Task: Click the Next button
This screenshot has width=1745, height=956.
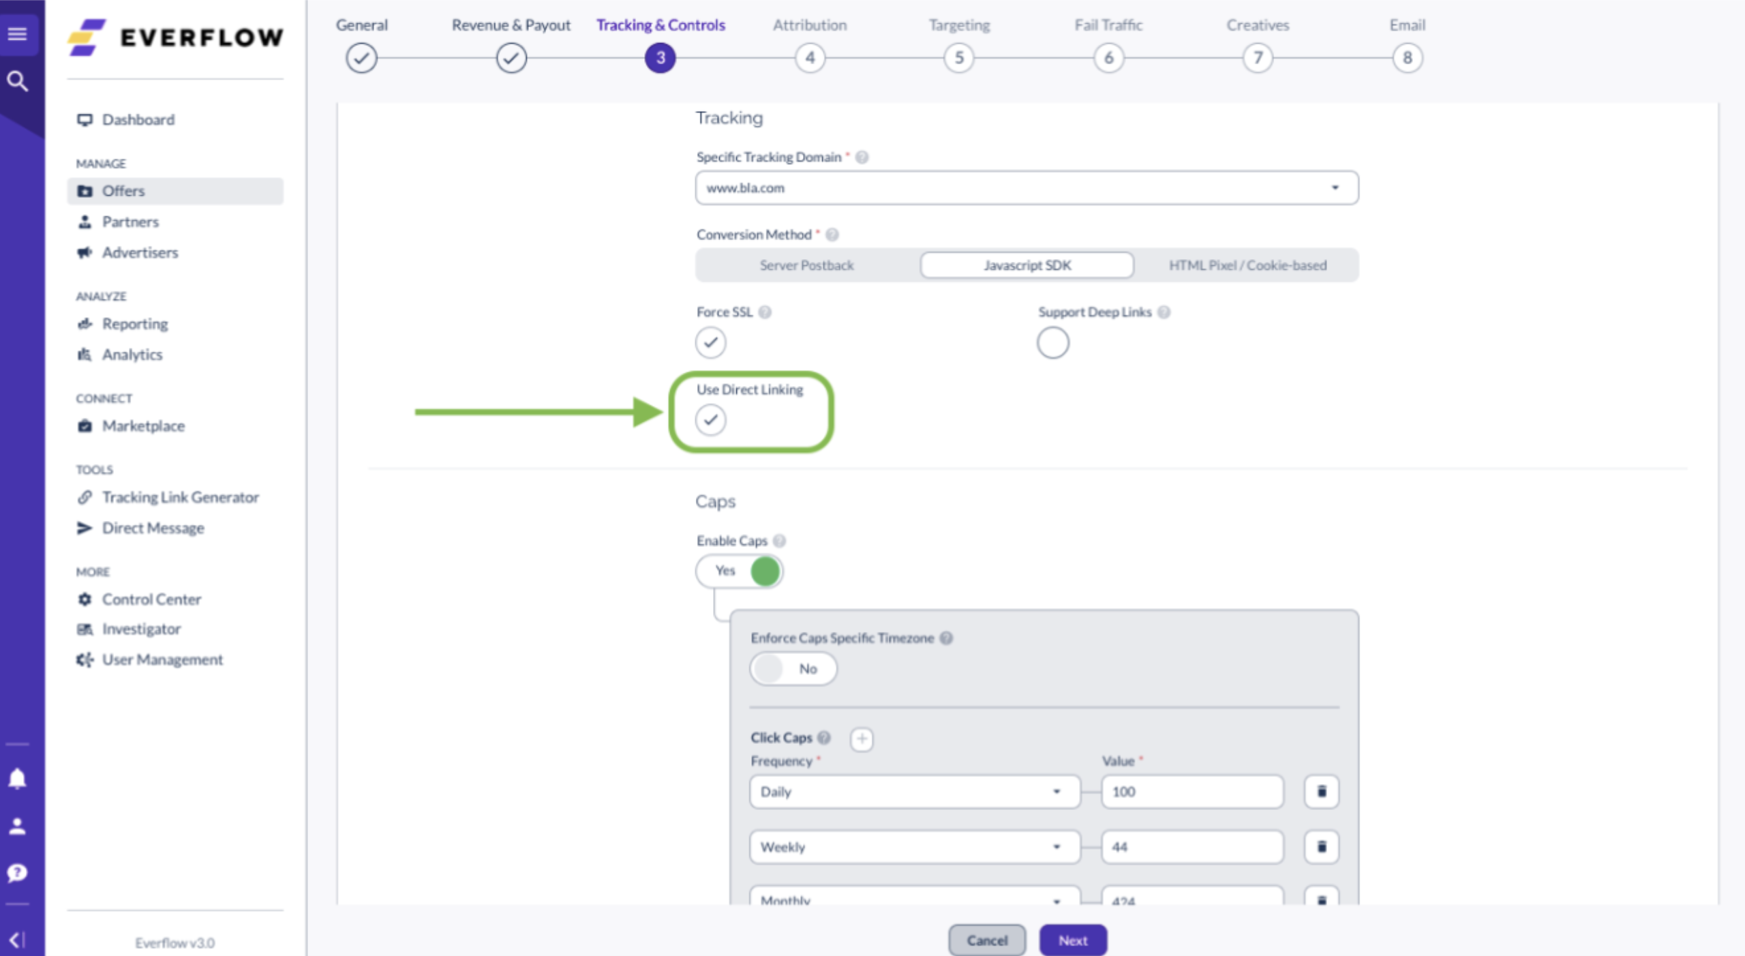Action: (1073, 940)
